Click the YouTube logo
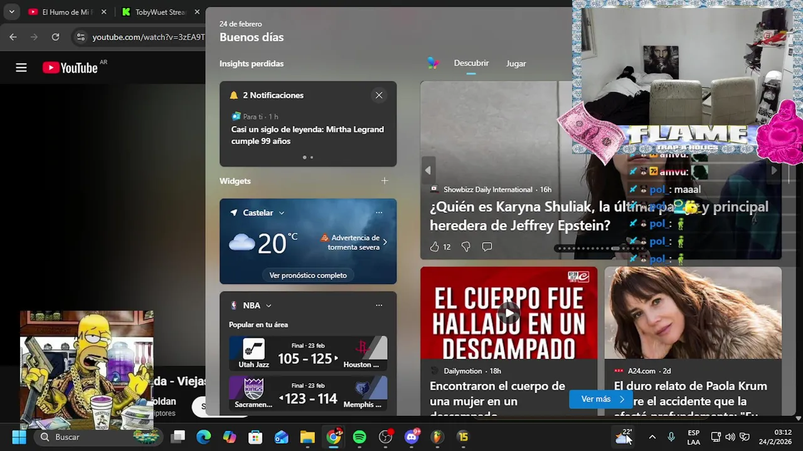 tap(70, 68)
